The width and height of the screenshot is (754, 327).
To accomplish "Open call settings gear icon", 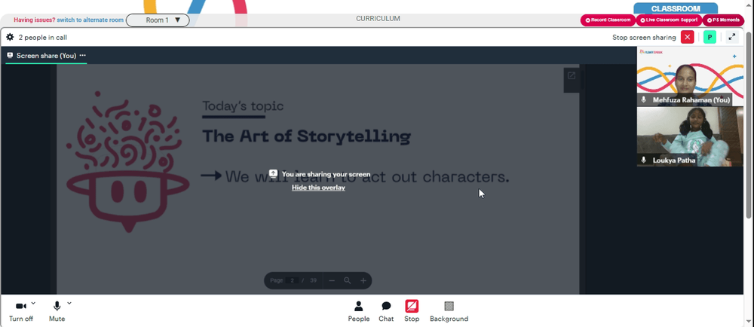I will click(x=10, y=37).
